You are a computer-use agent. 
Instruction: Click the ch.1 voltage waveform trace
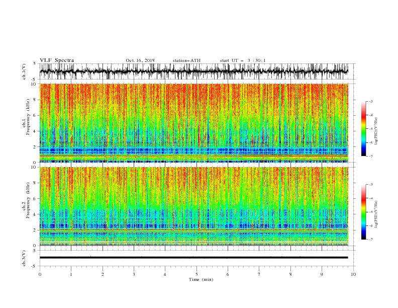[193, 71]
